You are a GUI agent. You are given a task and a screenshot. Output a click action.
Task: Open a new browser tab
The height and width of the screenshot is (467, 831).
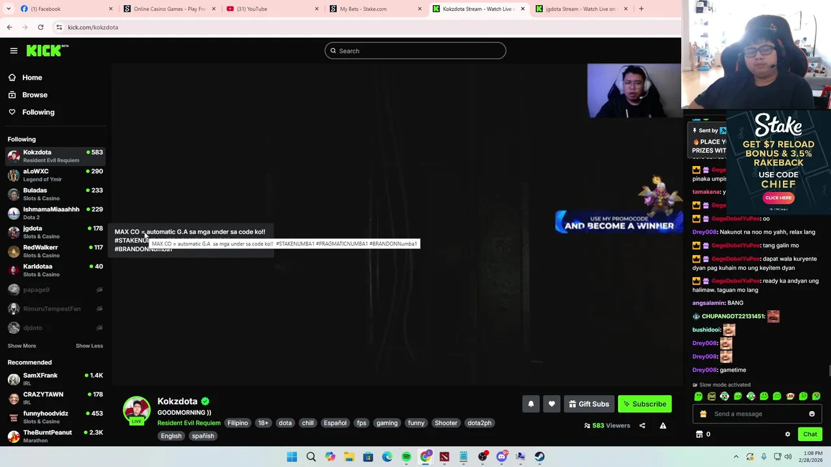641,8
